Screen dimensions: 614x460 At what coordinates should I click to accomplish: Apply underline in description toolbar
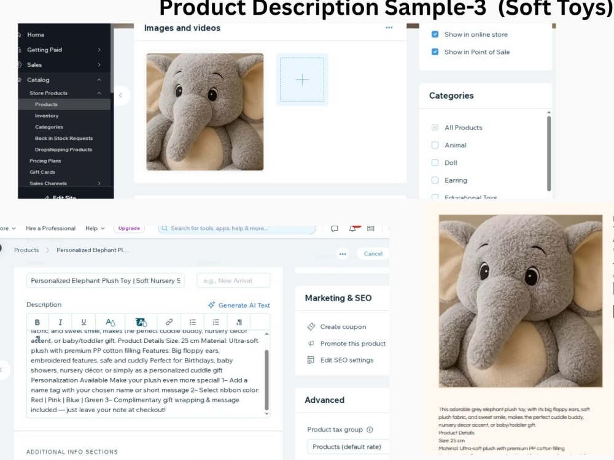point(84,323)
